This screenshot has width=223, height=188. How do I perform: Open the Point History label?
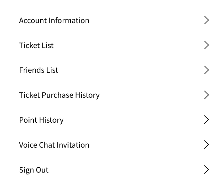41,120
